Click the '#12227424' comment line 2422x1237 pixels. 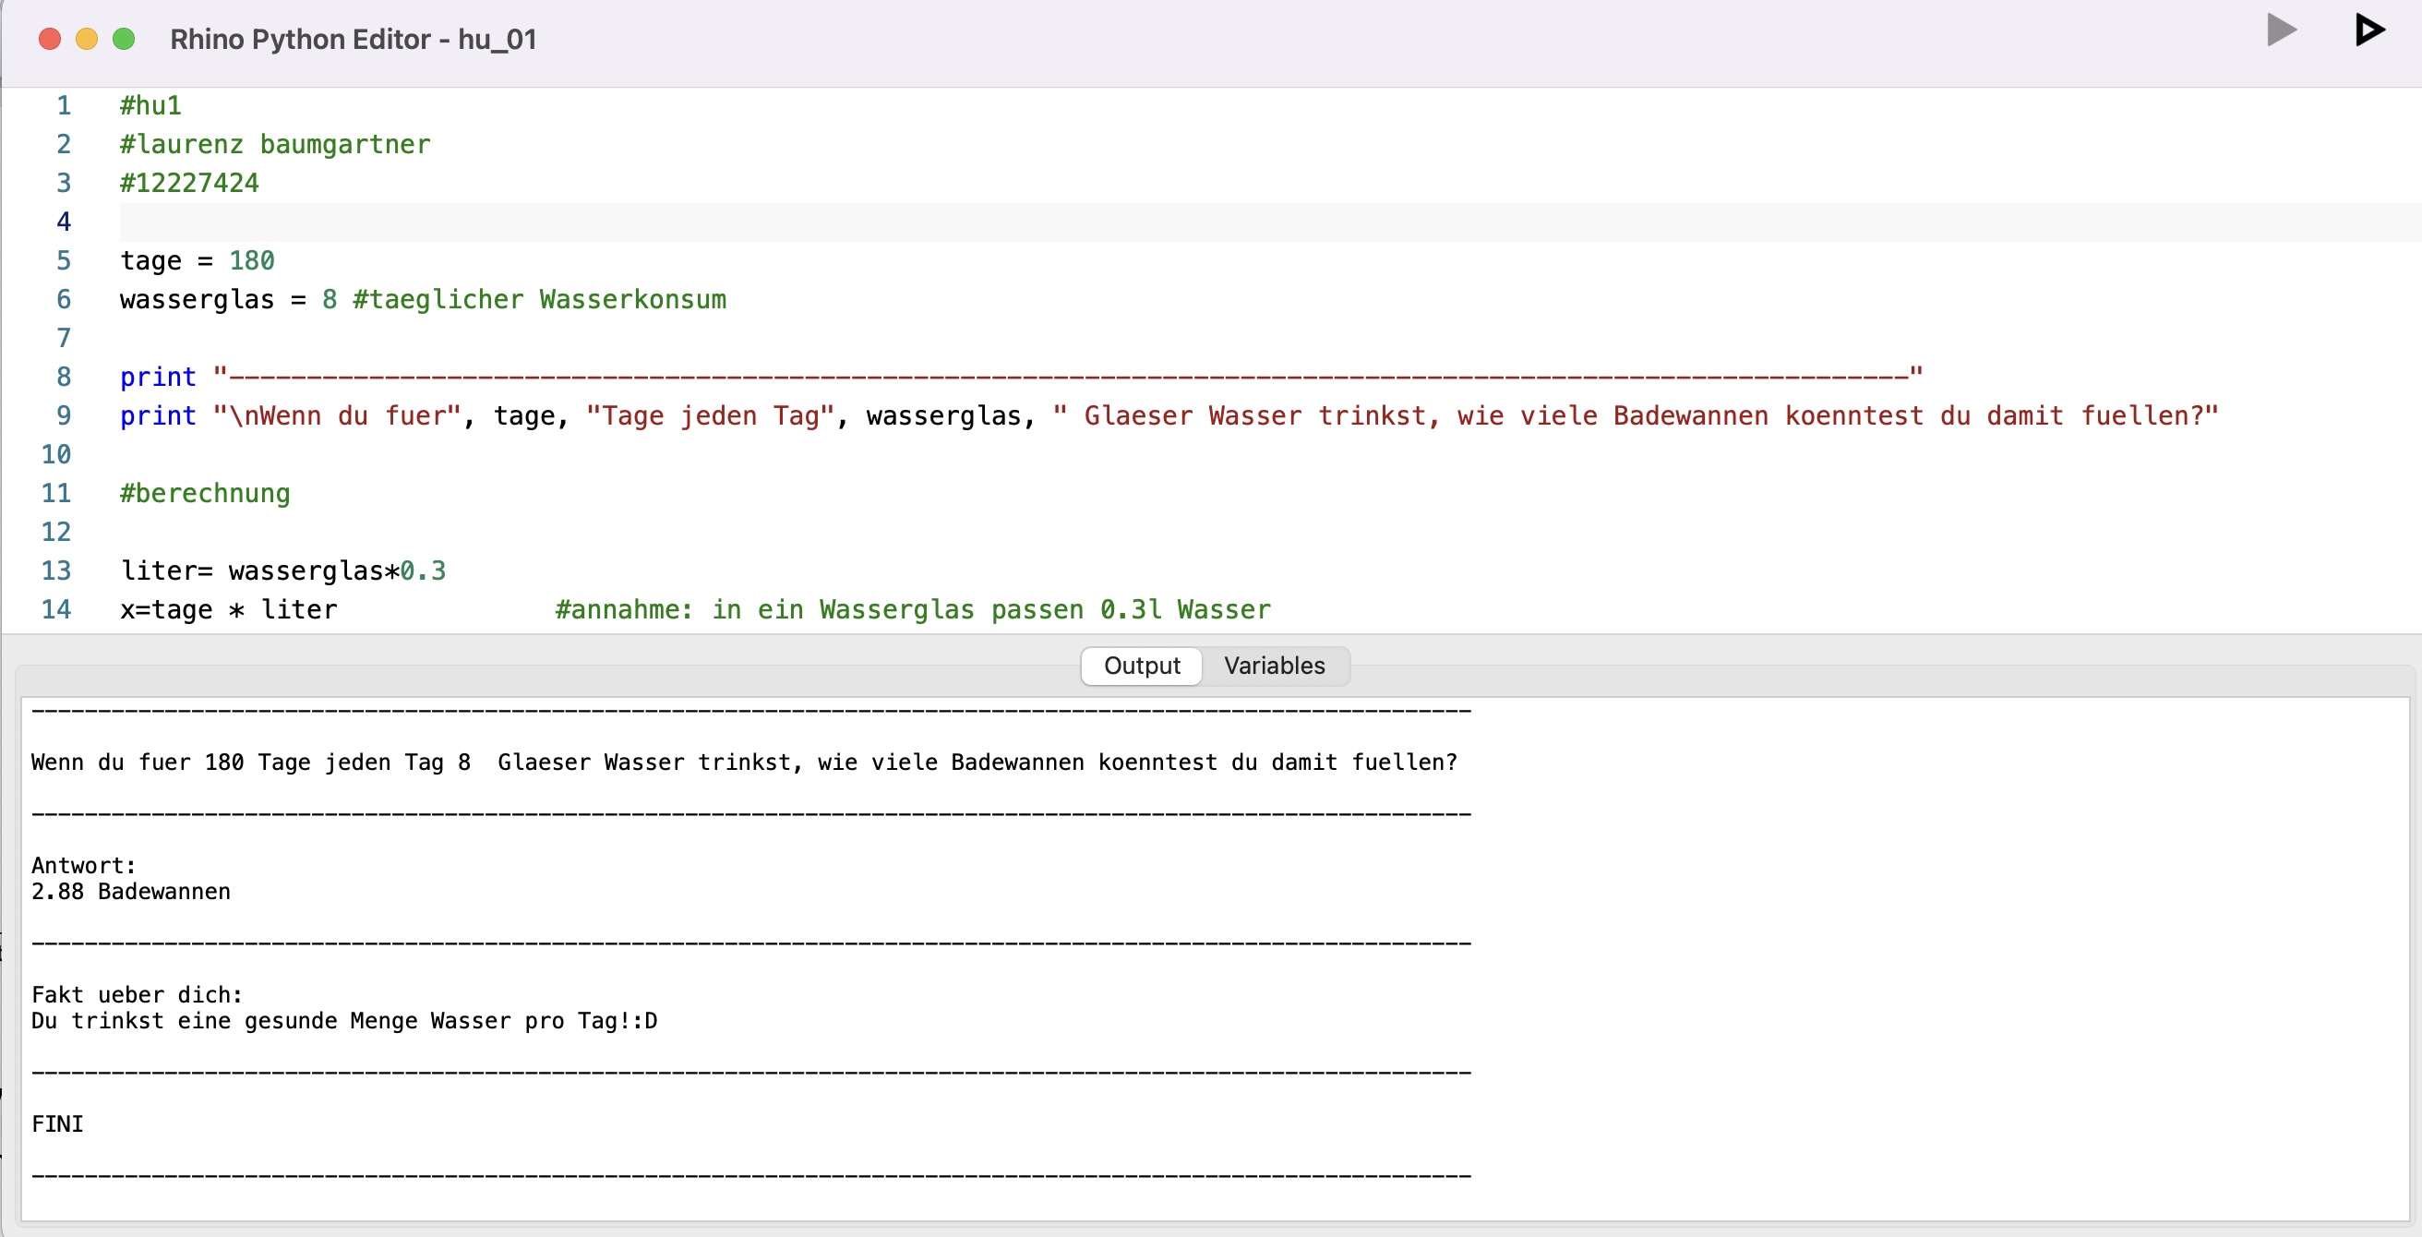tap(188, 183)
